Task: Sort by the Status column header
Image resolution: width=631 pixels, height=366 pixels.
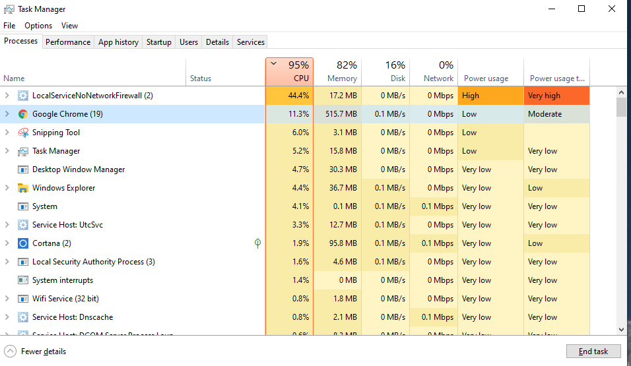Action: click(x=225, y=72)
